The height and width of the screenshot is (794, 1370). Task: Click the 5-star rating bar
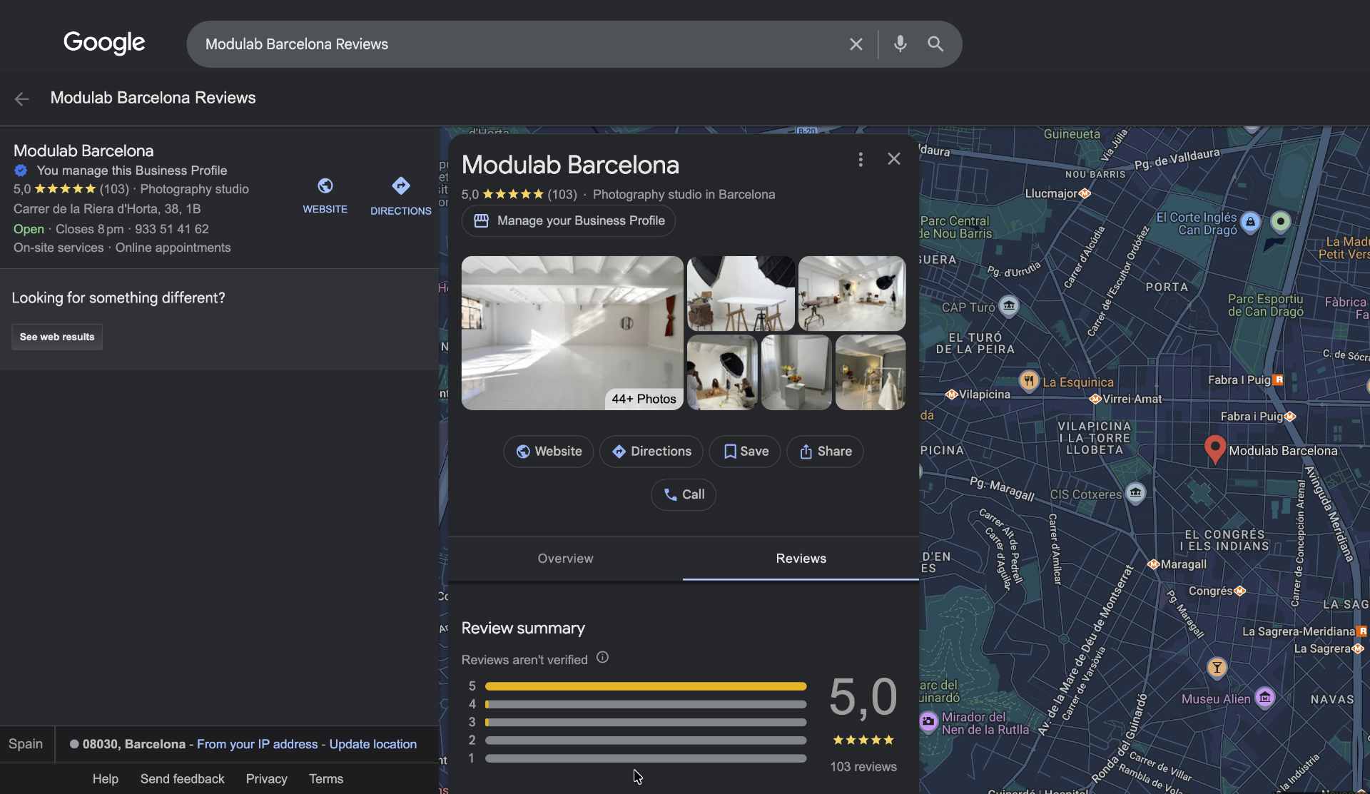(646, 686)
